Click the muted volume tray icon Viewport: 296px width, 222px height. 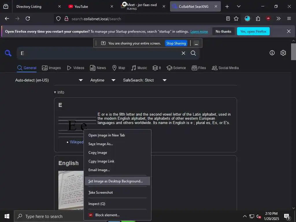pyautogui.click(x=258, y=216)
